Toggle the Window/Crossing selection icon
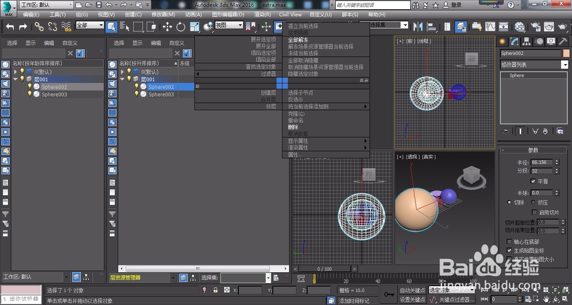Screen dimensions: 572x305 click(x=152, y=27)
